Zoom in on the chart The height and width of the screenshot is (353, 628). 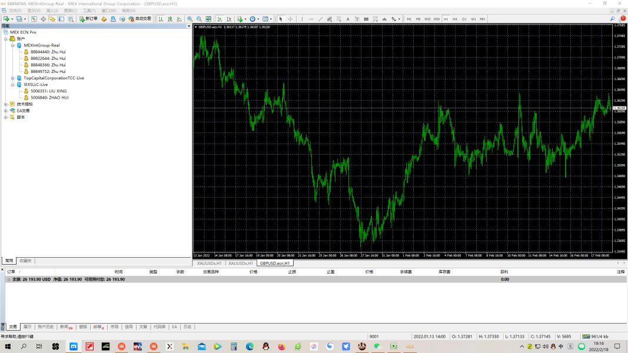tap(190, 19)
